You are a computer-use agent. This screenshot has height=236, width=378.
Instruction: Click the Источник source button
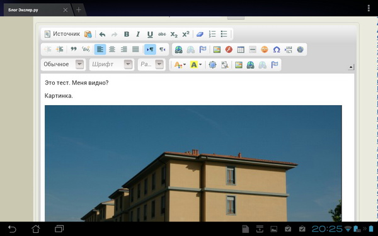point(62,34)
